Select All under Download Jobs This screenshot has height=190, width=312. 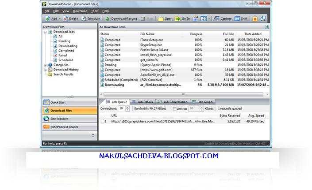[x=60, y=37]
